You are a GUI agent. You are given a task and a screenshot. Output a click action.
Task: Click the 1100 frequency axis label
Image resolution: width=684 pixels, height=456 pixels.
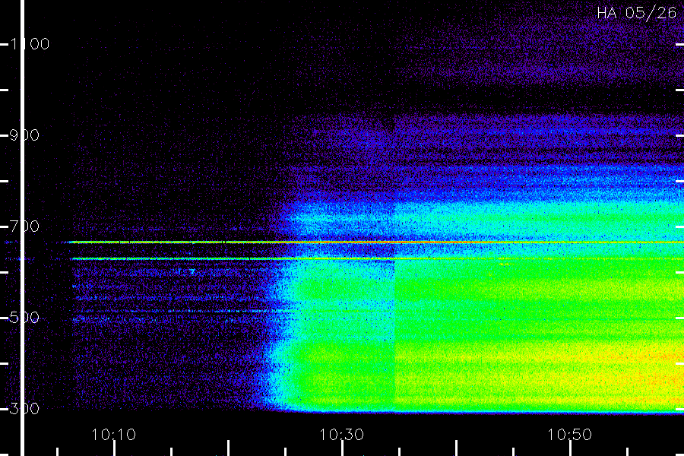tap(29, 44)
